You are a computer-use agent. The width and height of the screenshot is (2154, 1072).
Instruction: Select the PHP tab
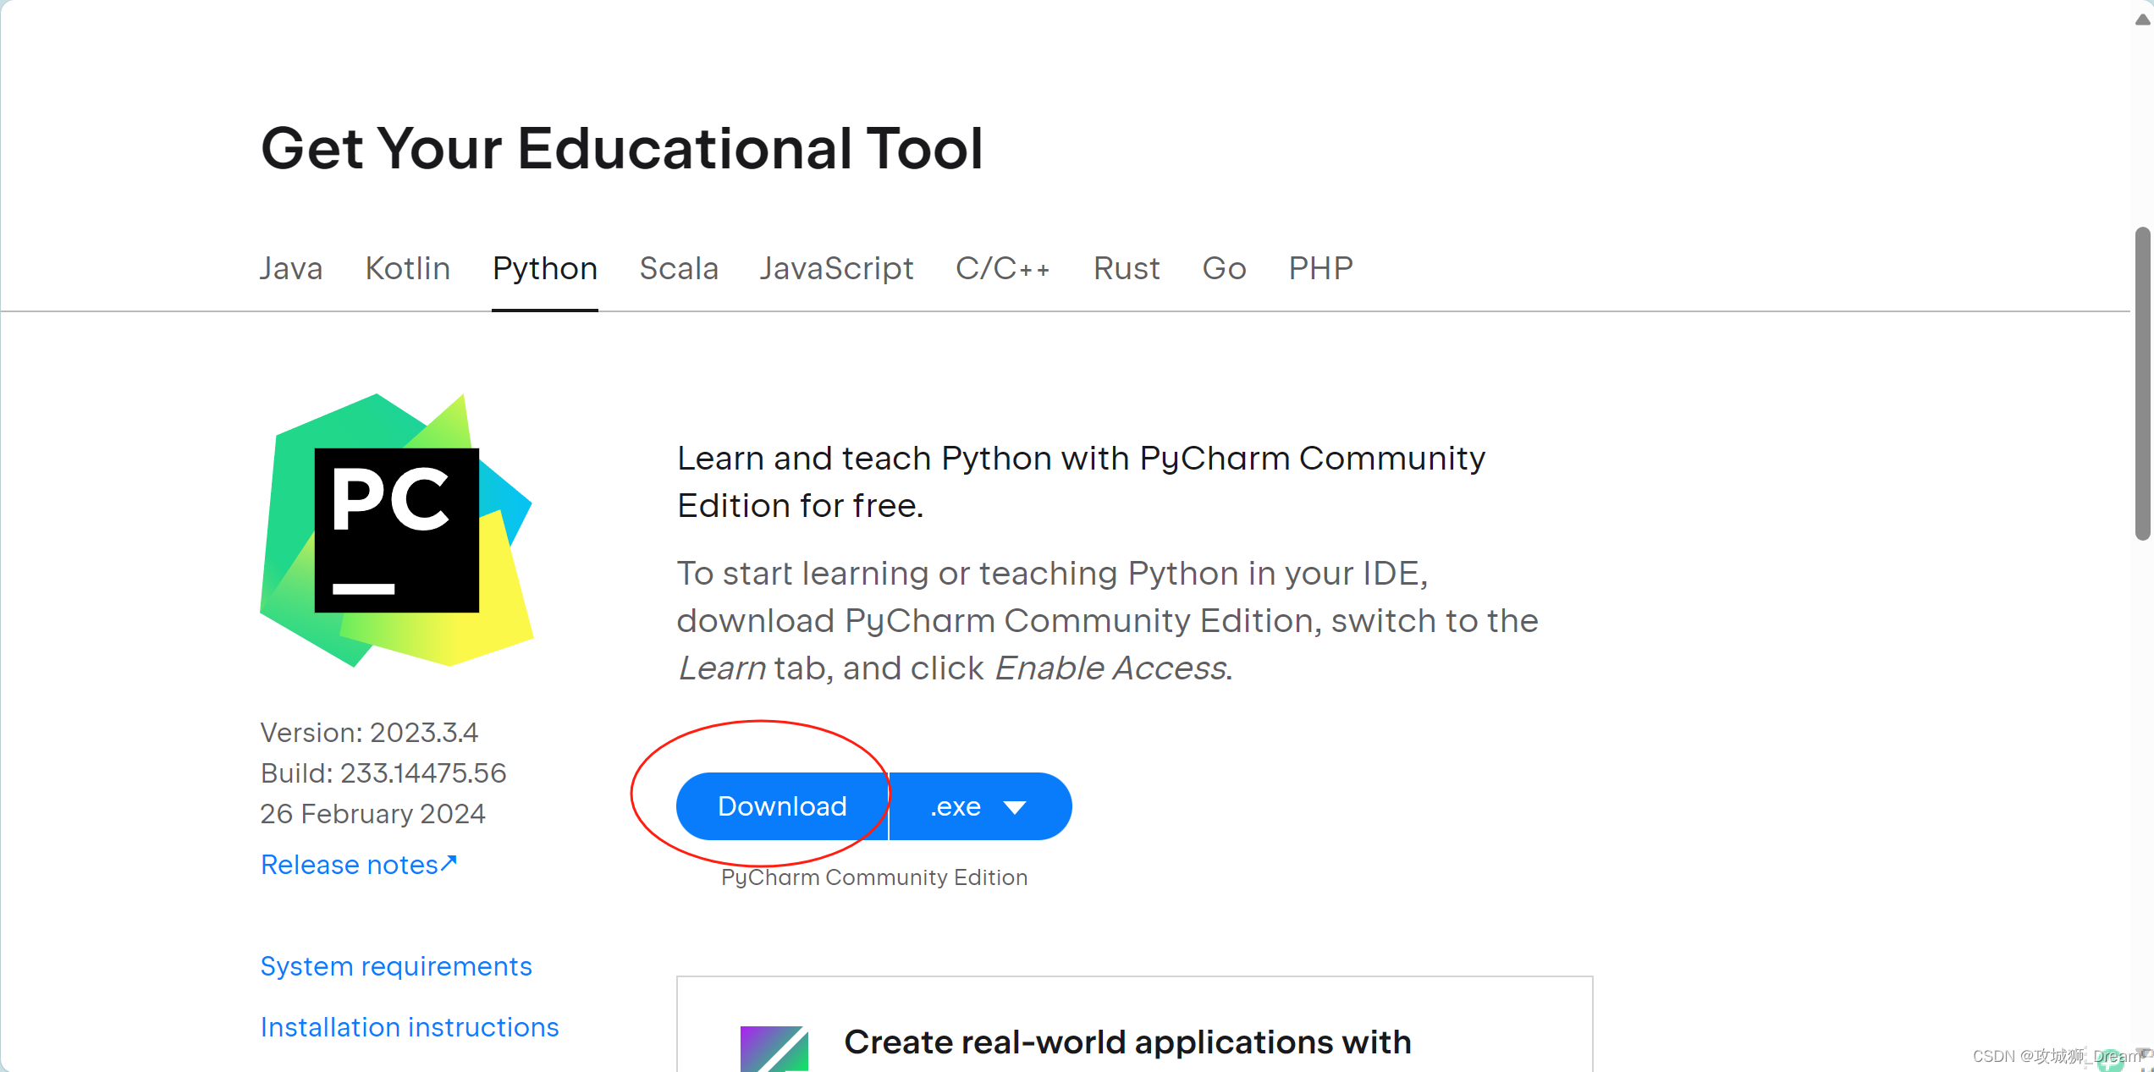pos(1320,268)
